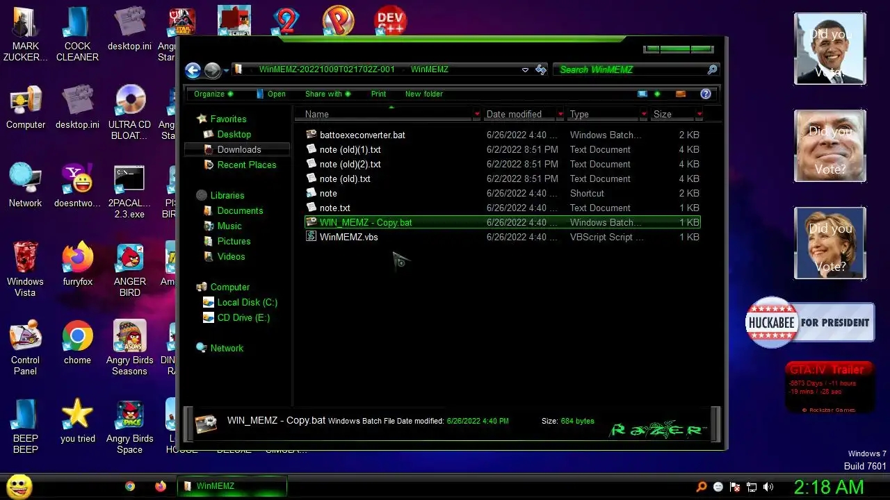
Task: Select the ULTRA CD BLOAT desktop icon
Action: tap(130, 112)
